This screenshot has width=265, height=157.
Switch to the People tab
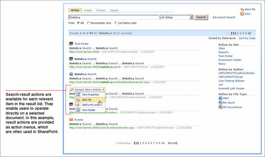click(88, 10)
